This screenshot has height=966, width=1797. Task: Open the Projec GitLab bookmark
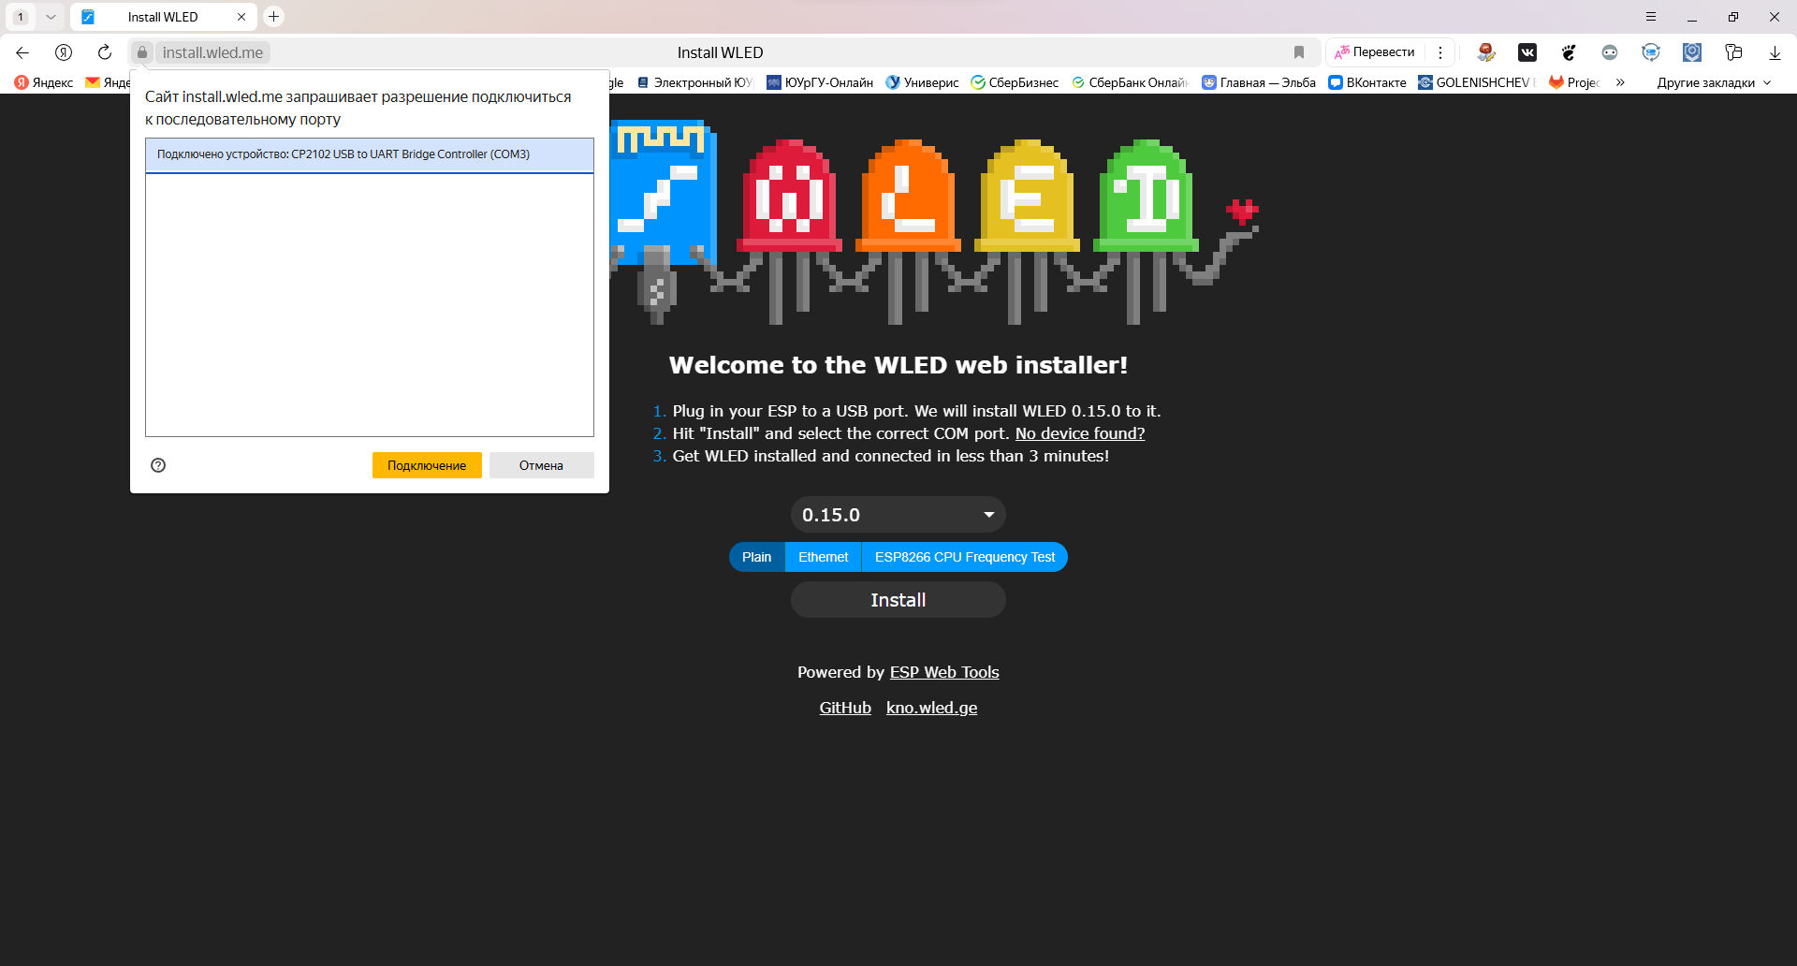point(1575,82)
